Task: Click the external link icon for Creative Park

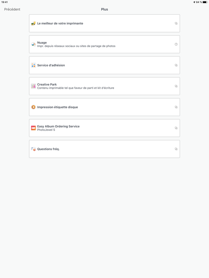Action: point(176,86)
